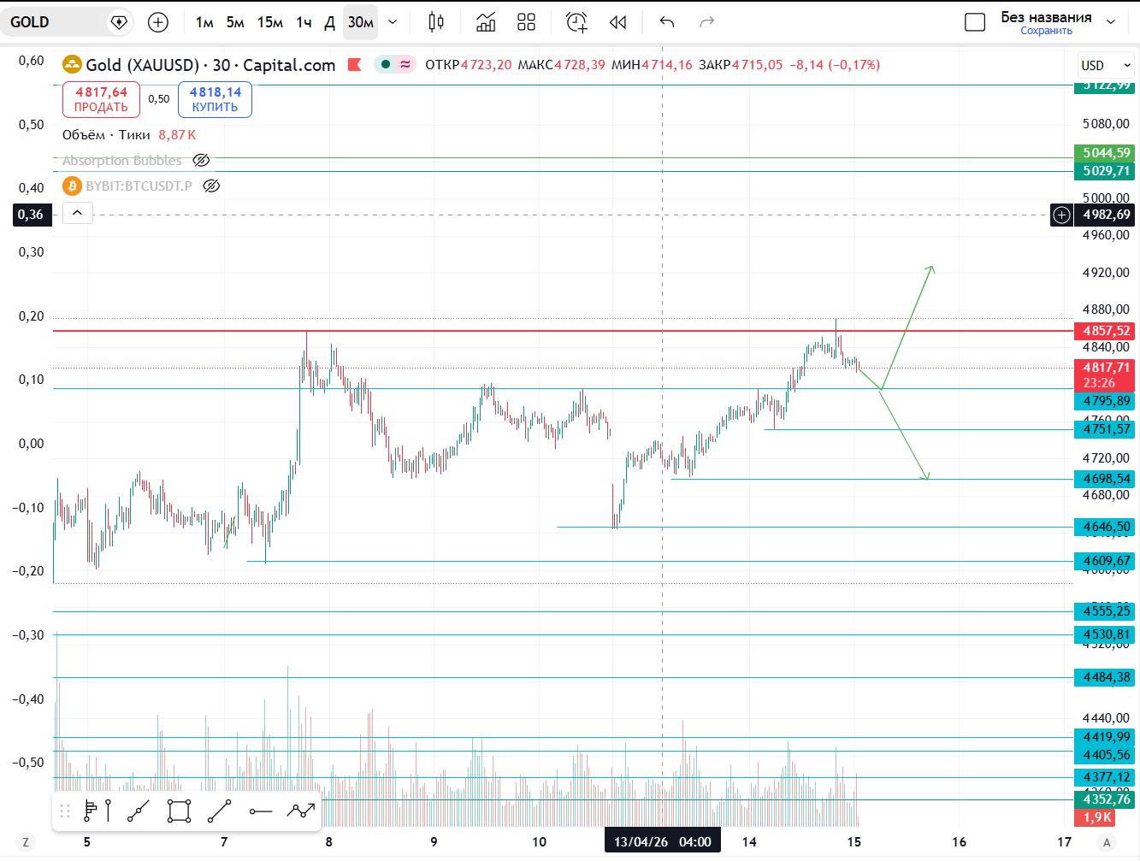Show the hidden BYBIT:BTCUSDT.P symbol
Viewport: 1140px width, 861px height.
pos(211,186)
